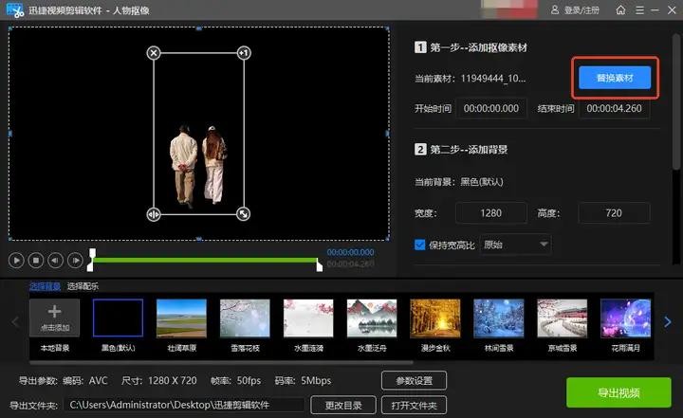Click the +1 duplicate handle on the cutout
The image size is (683, 418).
pos(244,53)
